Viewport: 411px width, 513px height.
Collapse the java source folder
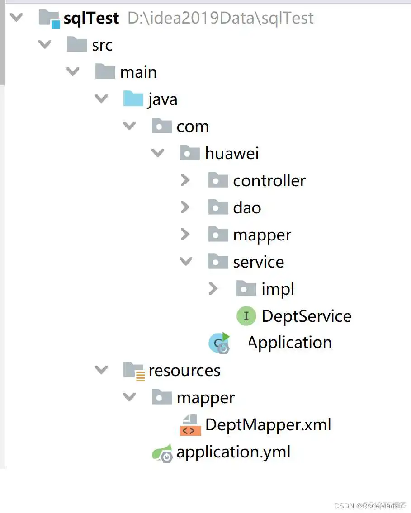click(x=101, y=99)
